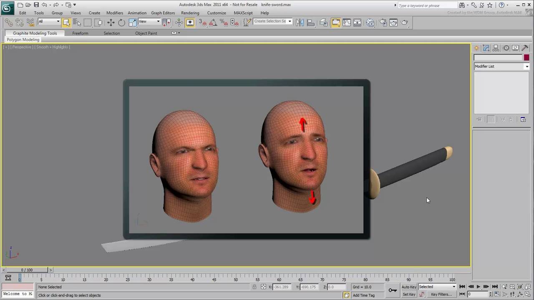
Task: Click the Align tool icon
Action: (311, 22)
